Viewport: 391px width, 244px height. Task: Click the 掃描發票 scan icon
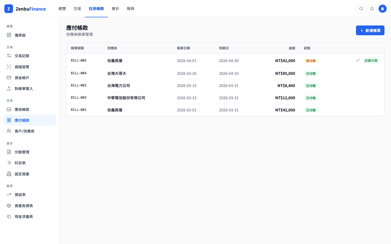pos(9,67)
